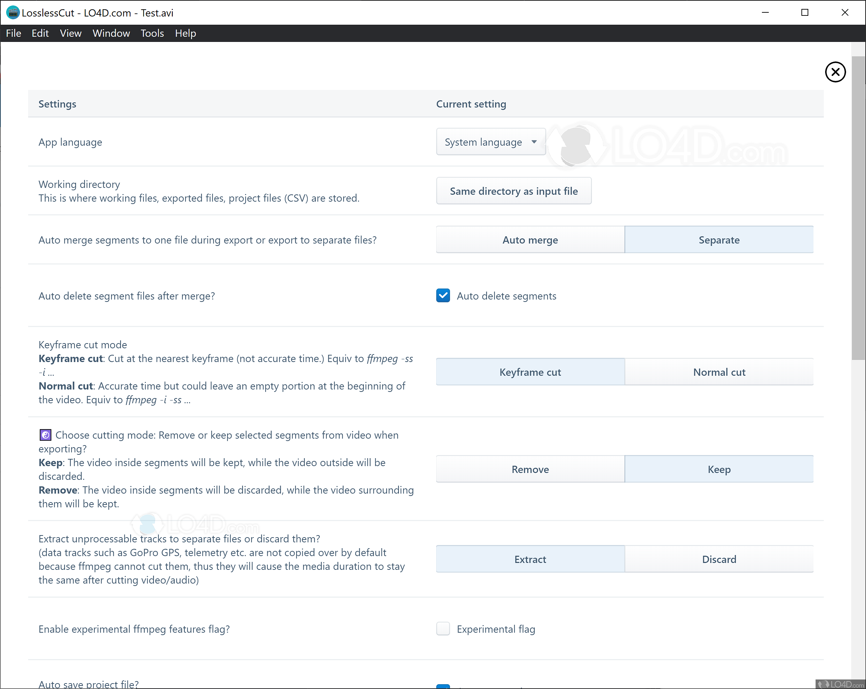
Task: Set cutting mode to Remove
Action: pyautogui.click(x=530, y=469)
